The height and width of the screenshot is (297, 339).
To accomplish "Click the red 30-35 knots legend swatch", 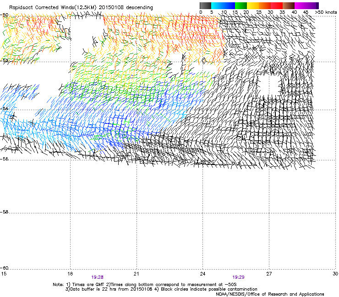I will pos(277,5).
